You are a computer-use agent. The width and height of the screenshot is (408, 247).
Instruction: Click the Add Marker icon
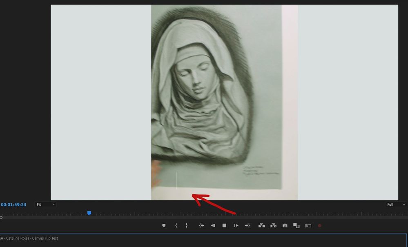[x=164, y=225]
